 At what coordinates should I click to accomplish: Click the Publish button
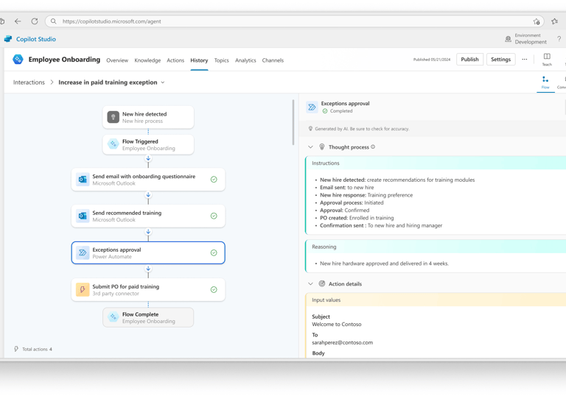pos(469,60)
